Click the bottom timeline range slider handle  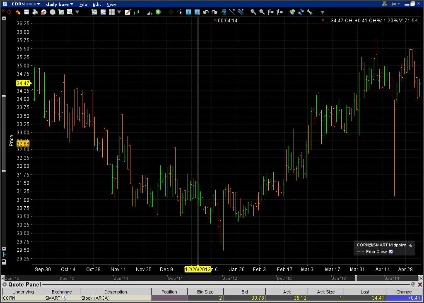356,278
